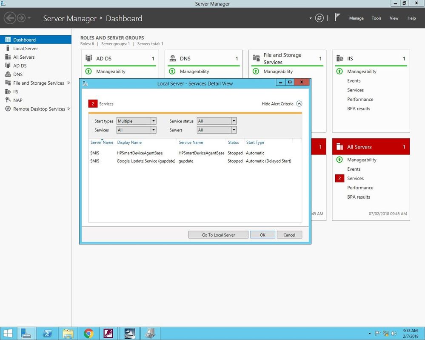This screenshot has width=425, height=340.
Task: Open Events in the IIS tile
Action: [x=354, y=81]
